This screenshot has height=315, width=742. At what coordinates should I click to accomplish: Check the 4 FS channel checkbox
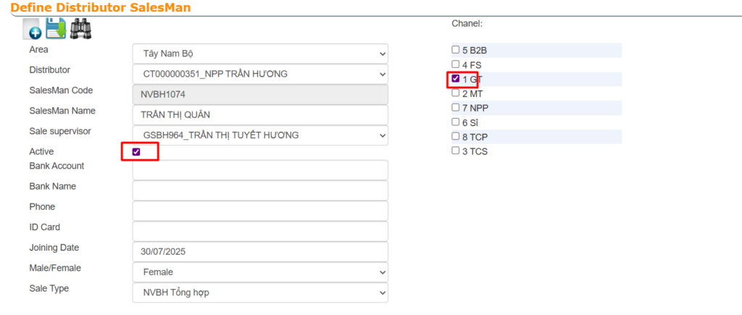tap(456, 64)
